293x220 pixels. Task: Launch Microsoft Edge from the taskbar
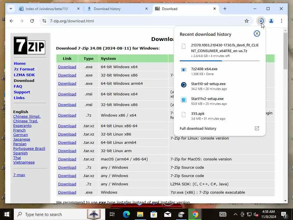(126, 214)
